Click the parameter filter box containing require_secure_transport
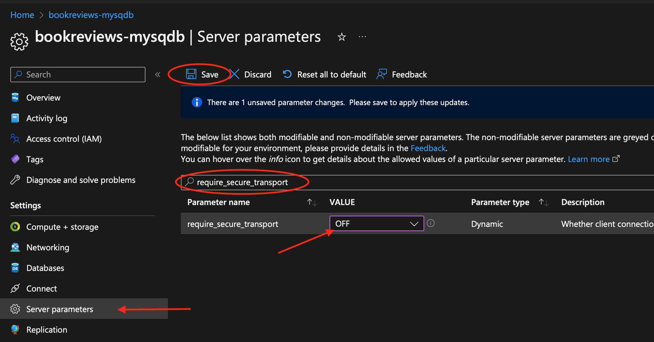Viewport: 654px width, 342px height. coord(417,182)
